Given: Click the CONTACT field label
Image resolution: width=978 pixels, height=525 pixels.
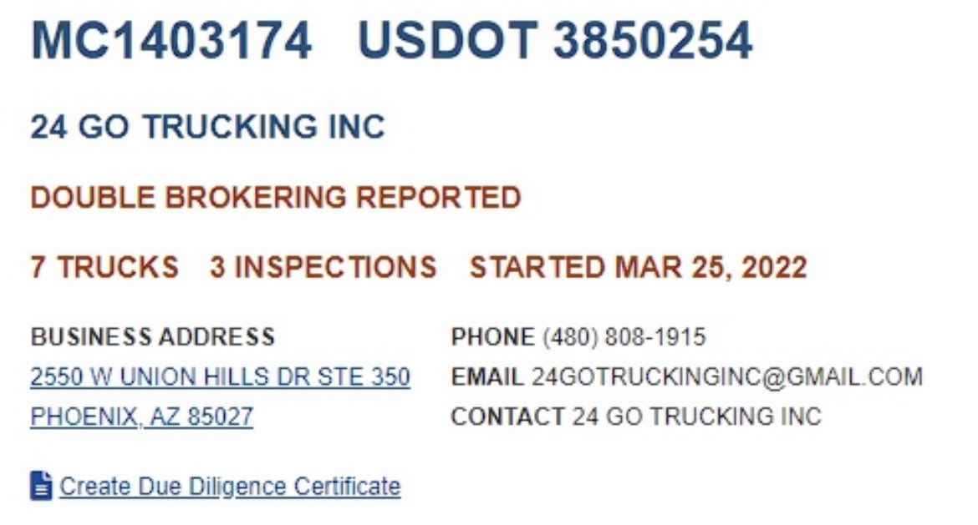Looking at the screenshot, I should (x=507, y=416).
